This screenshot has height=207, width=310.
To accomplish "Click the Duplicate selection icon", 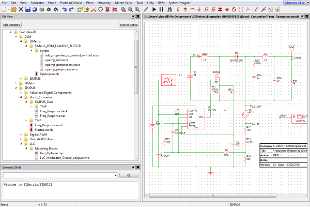I will tap(80, 9).
